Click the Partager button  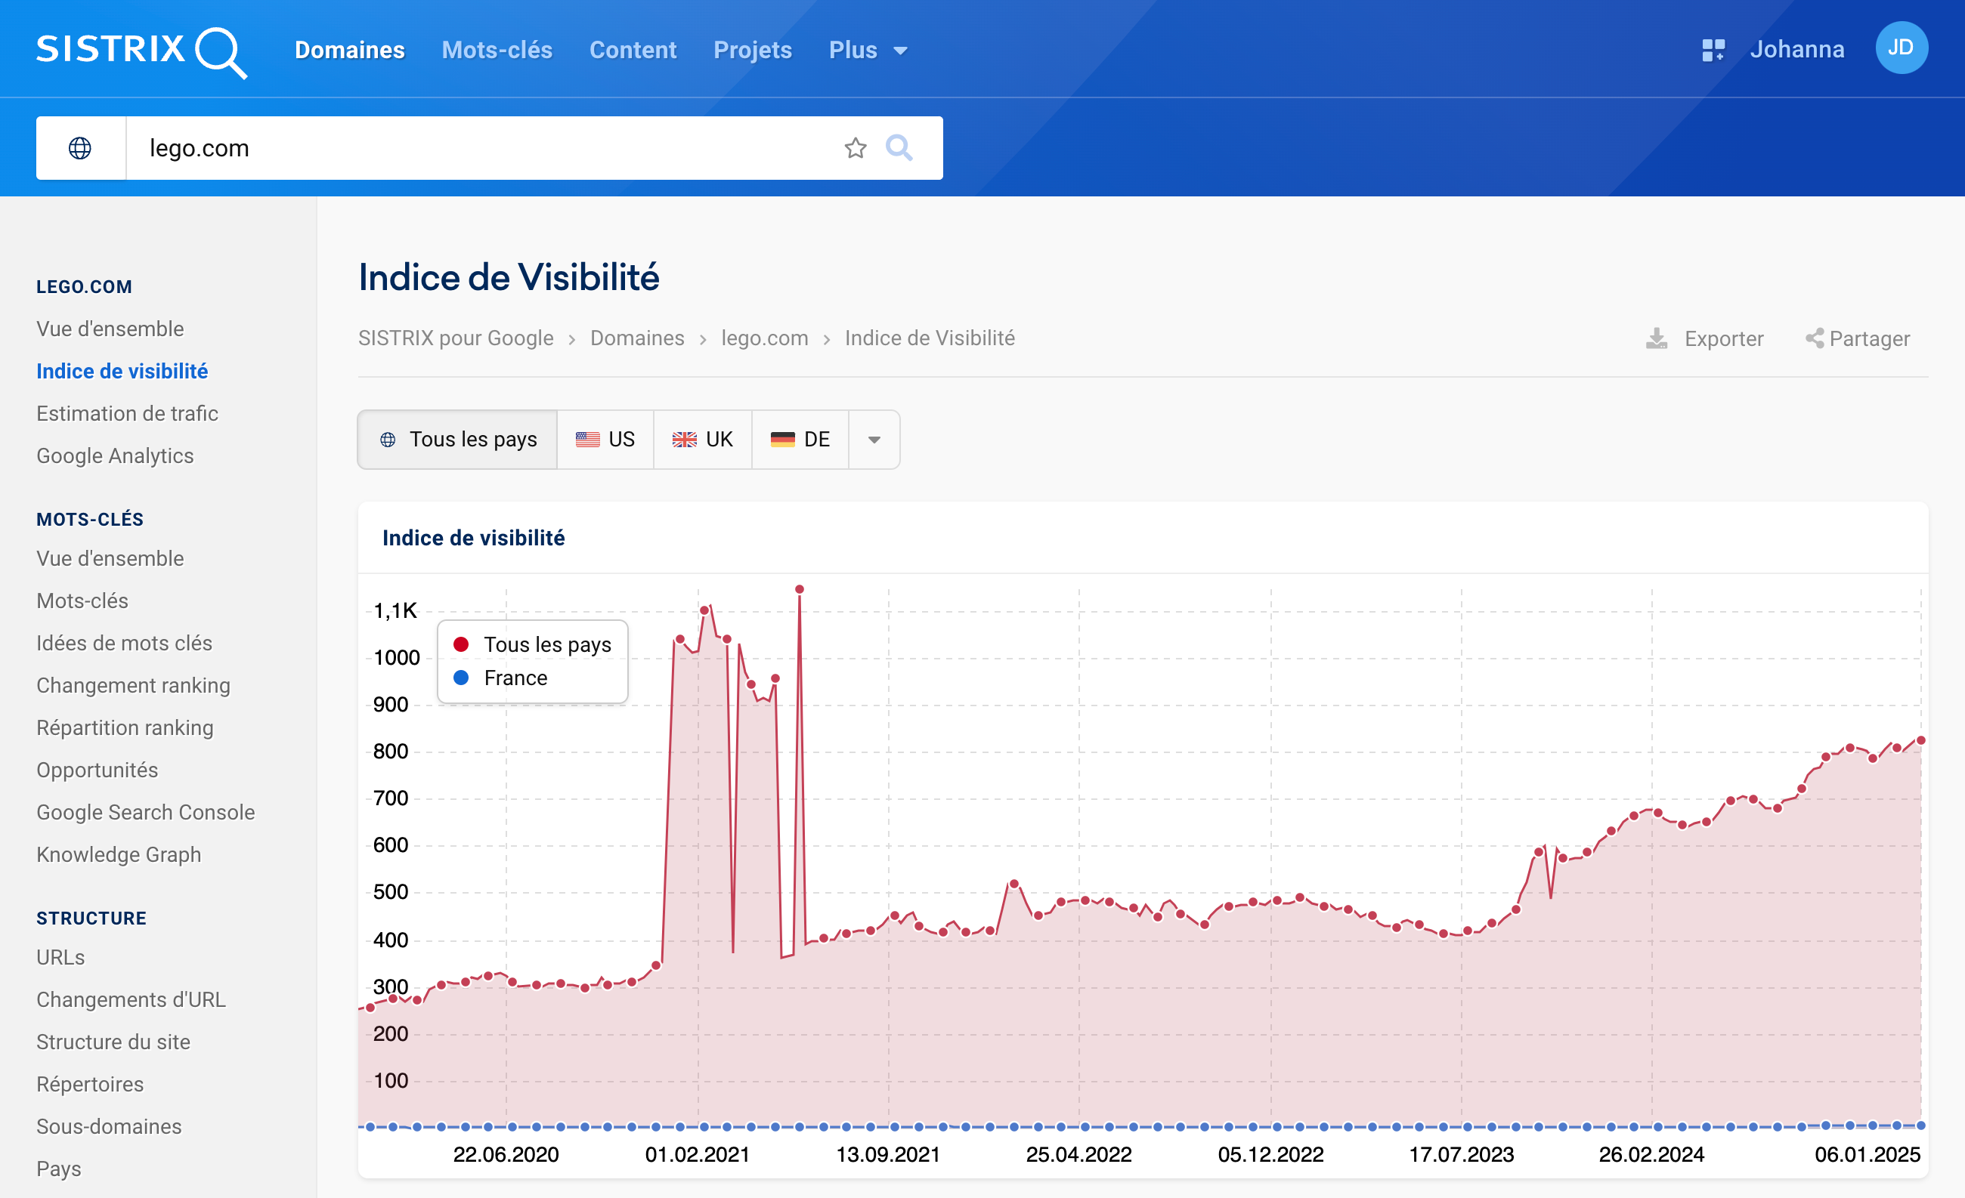[1858, 338]
